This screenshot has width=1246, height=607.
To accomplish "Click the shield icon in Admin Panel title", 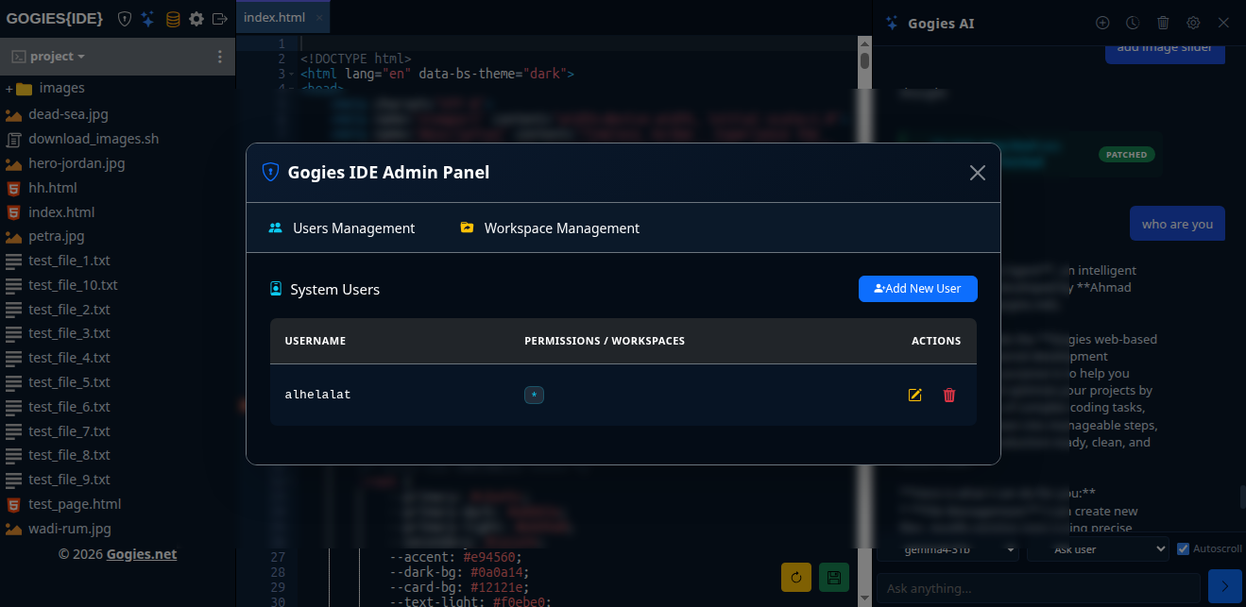I will (x=270, y=172).
